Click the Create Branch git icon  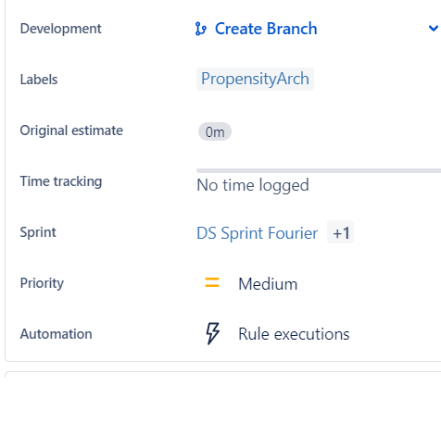201,29
